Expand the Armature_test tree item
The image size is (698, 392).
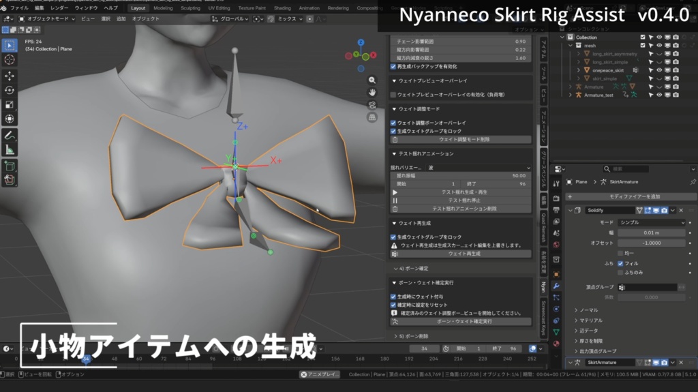(571, 95)
